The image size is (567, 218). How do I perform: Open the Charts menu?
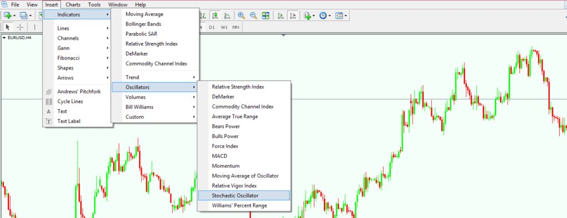coord(73,4)
